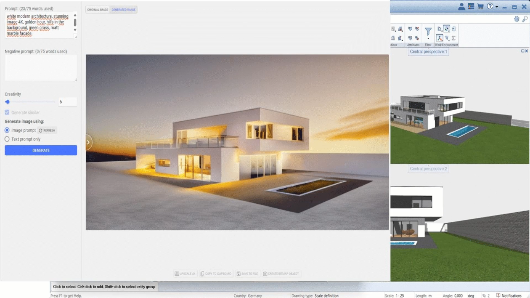Toggle the Generate similar checkbox

(7, 113)
